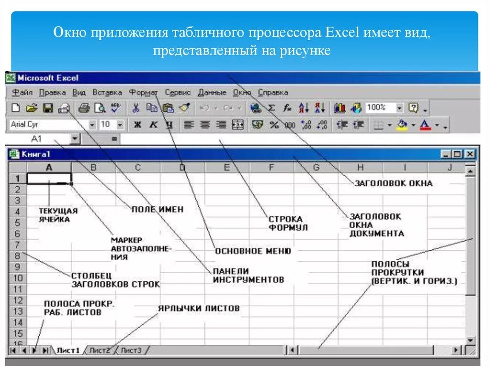Click the Cut scissors icon
Image resolution: width=489 pixels, height=367 pixels.
tap(136, 108)
